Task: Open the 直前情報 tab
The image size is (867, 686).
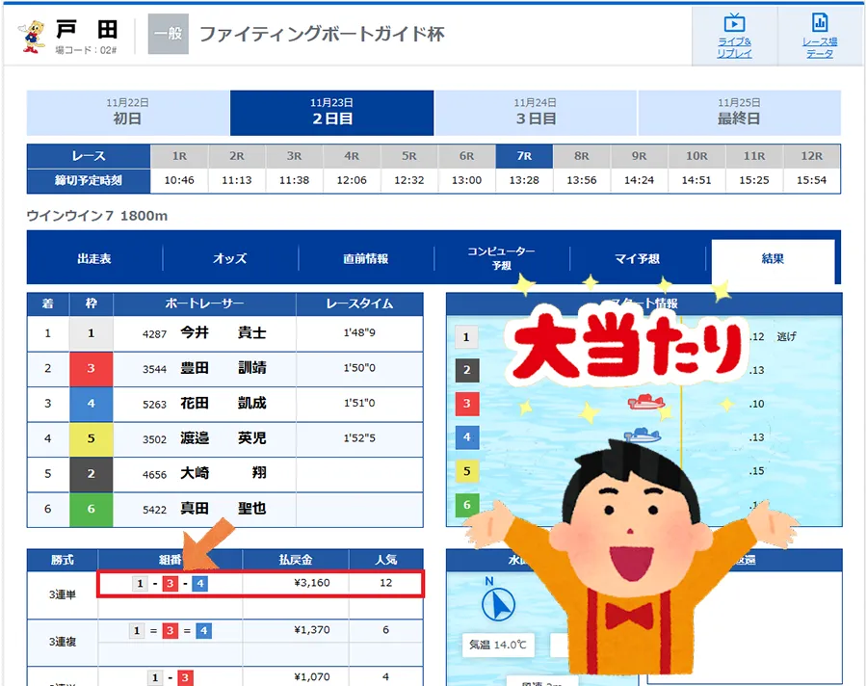Action: point(366,258)
